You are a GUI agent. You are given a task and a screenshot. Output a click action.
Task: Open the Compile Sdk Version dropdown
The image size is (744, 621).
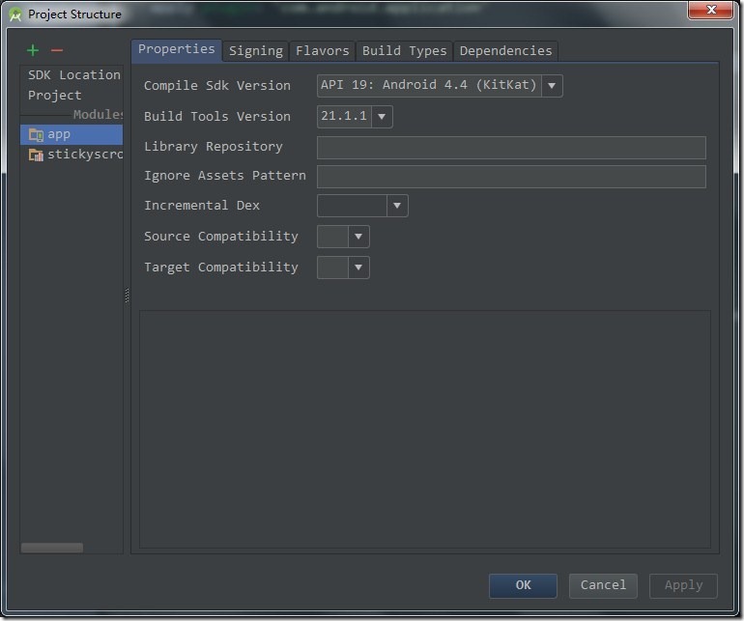click(552, 85)
